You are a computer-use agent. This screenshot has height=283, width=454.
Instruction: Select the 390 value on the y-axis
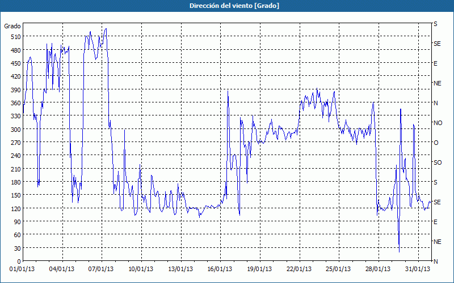[16, 90]
